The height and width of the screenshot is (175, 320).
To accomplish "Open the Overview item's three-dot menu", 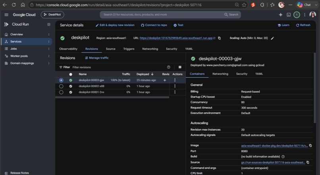I will click(49, 34).
